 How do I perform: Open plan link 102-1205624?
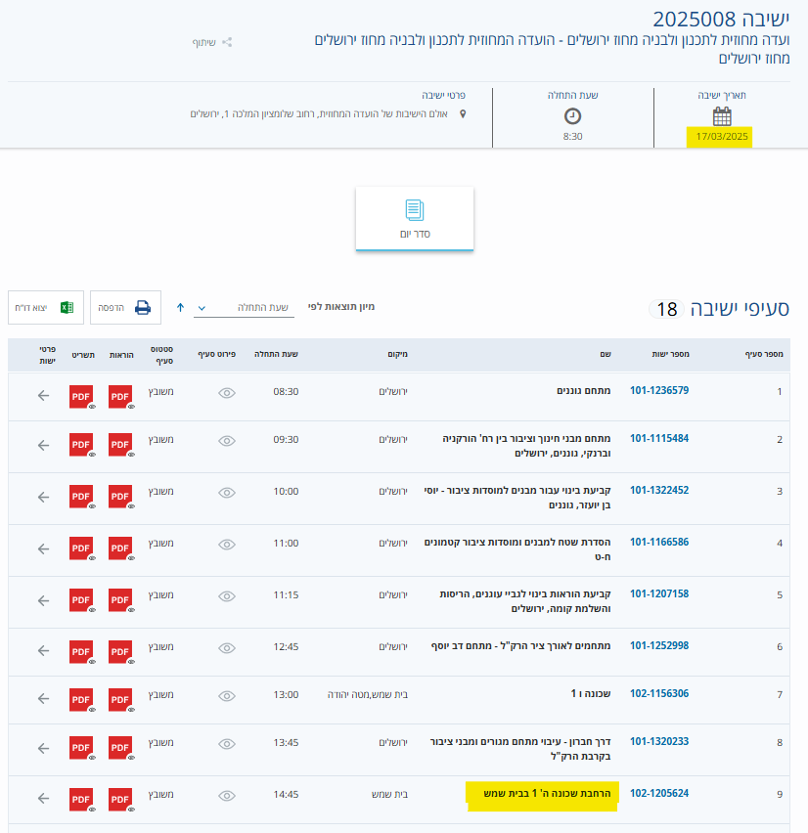[659, 793]
